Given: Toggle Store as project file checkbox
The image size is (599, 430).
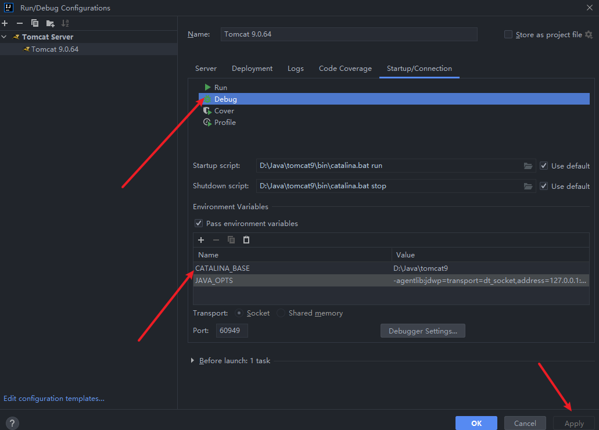Looking at the screenshot, I should (508, 34).
